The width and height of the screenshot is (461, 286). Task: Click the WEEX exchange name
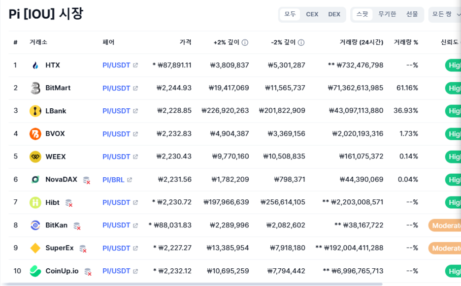[x=56, y=157]
